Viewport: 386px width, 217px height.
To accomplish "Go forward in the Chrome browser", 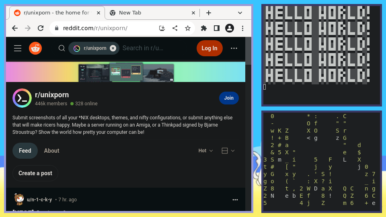I will [28, 28].
